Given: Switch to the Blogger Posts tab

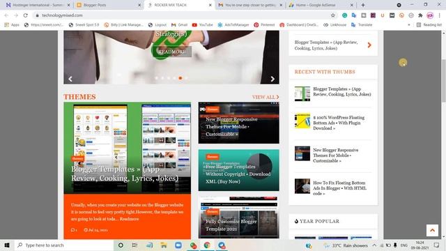Looking at the screenshot, I should 108,5.
